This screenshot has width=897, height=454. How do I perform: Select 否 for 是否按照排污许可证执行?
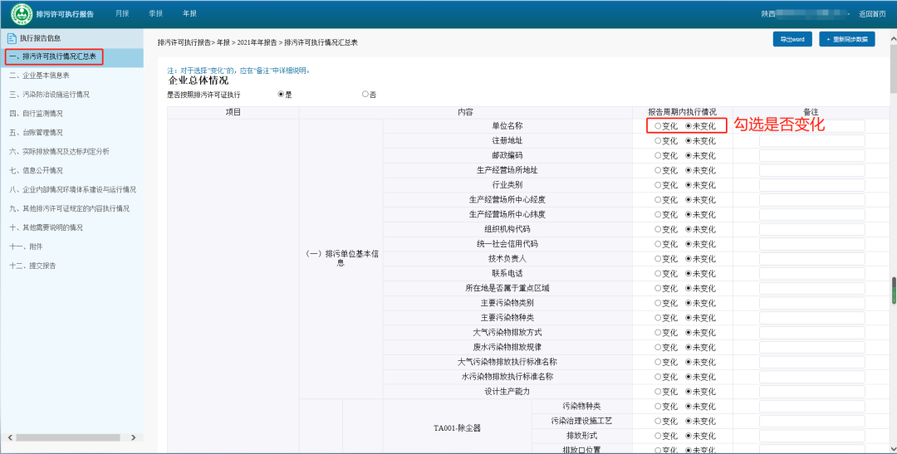(x=365, y=95)
